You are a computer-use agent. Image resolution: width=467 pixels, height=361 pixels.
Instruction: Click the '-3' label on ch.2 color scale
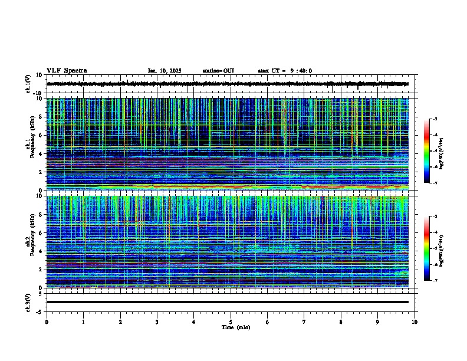point(435,216)
